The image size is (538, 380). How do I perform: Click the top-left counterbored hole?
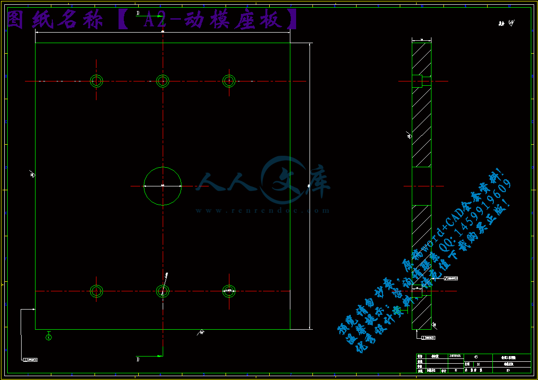click(96, 81)
